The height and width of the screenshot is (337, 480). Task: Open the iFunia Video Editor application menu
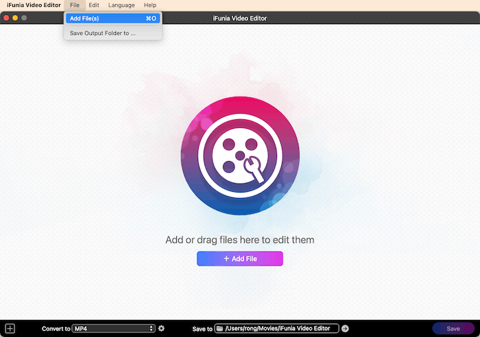click(x=34, y=5)
